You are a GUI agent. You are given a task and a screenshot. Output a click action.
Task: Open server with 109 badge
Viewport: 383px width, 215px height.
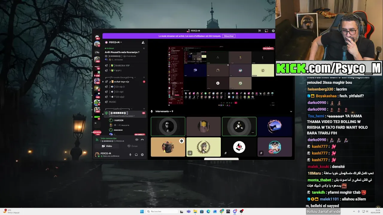(x=97, y=81)
